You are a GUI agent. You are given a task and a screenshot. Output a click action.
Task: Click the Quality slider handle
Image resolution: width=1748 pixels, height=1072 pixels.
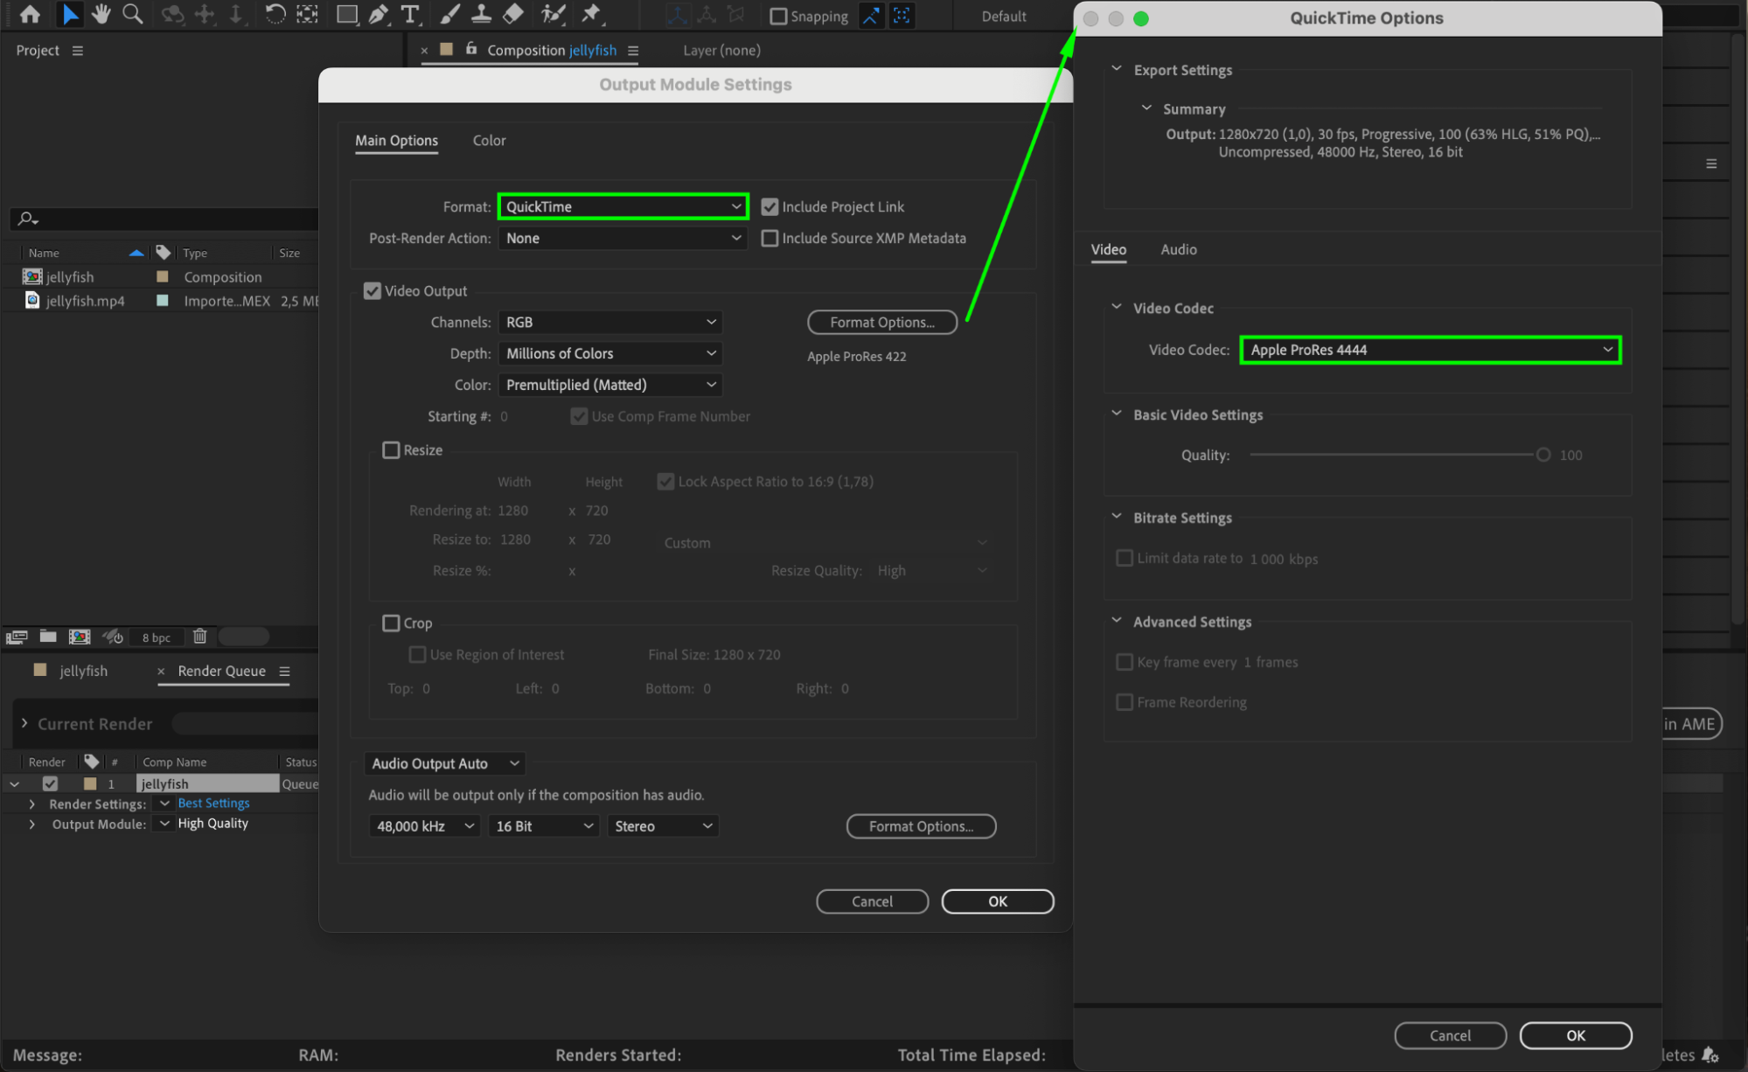1543,455
